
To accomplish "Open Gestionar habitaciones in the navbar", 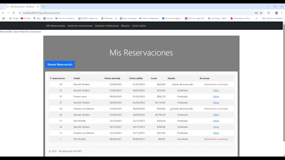I will tap(107, 26).
